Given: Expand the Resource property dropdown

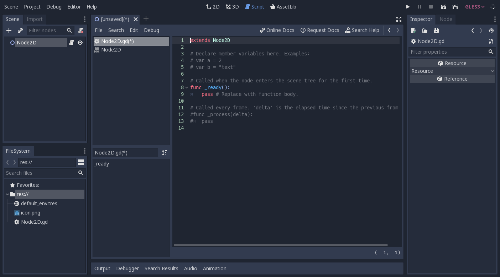Looking at the screenshot, I should 452,71.
